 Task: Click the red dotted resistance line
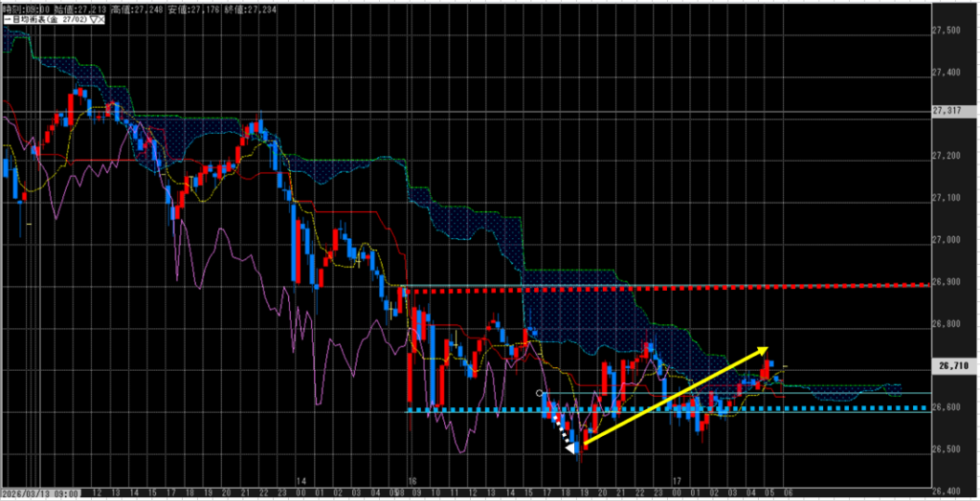click(670, 286)
